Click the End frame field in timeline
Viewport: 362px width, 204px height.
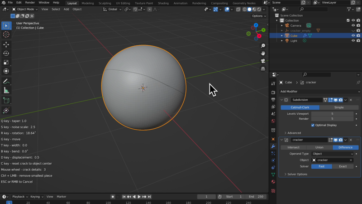coord(256,197)
